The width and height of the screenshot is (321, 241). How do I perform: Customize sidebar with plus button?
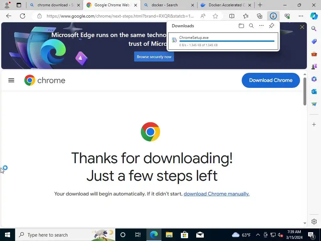click(x=314, y=124)
